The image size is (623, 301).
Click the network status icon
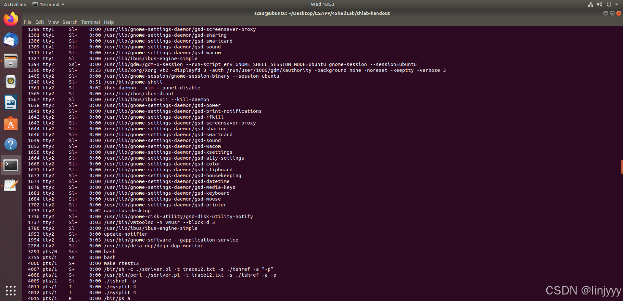coord(591,4)
